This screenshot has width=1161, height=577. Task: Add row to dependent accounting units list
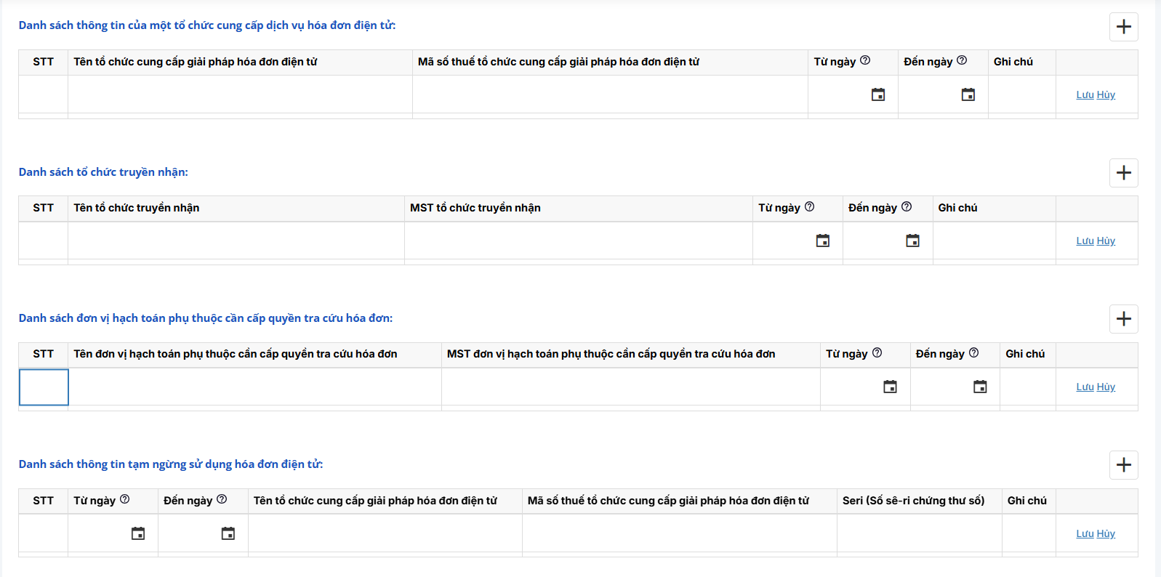coord(1123,319)
